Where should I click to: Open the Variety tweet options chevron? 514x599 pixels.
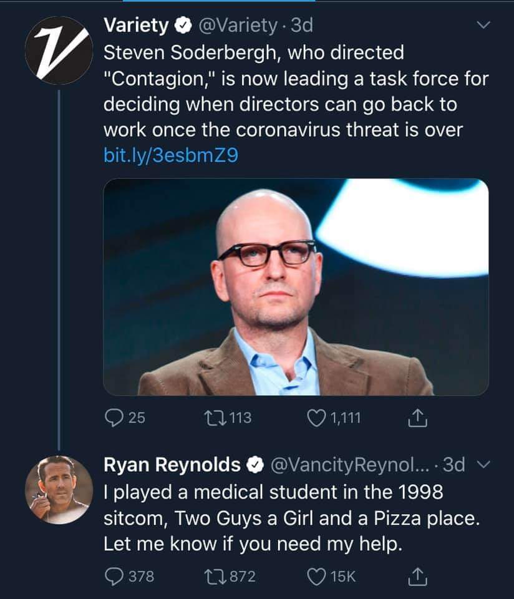click(483, 26)
